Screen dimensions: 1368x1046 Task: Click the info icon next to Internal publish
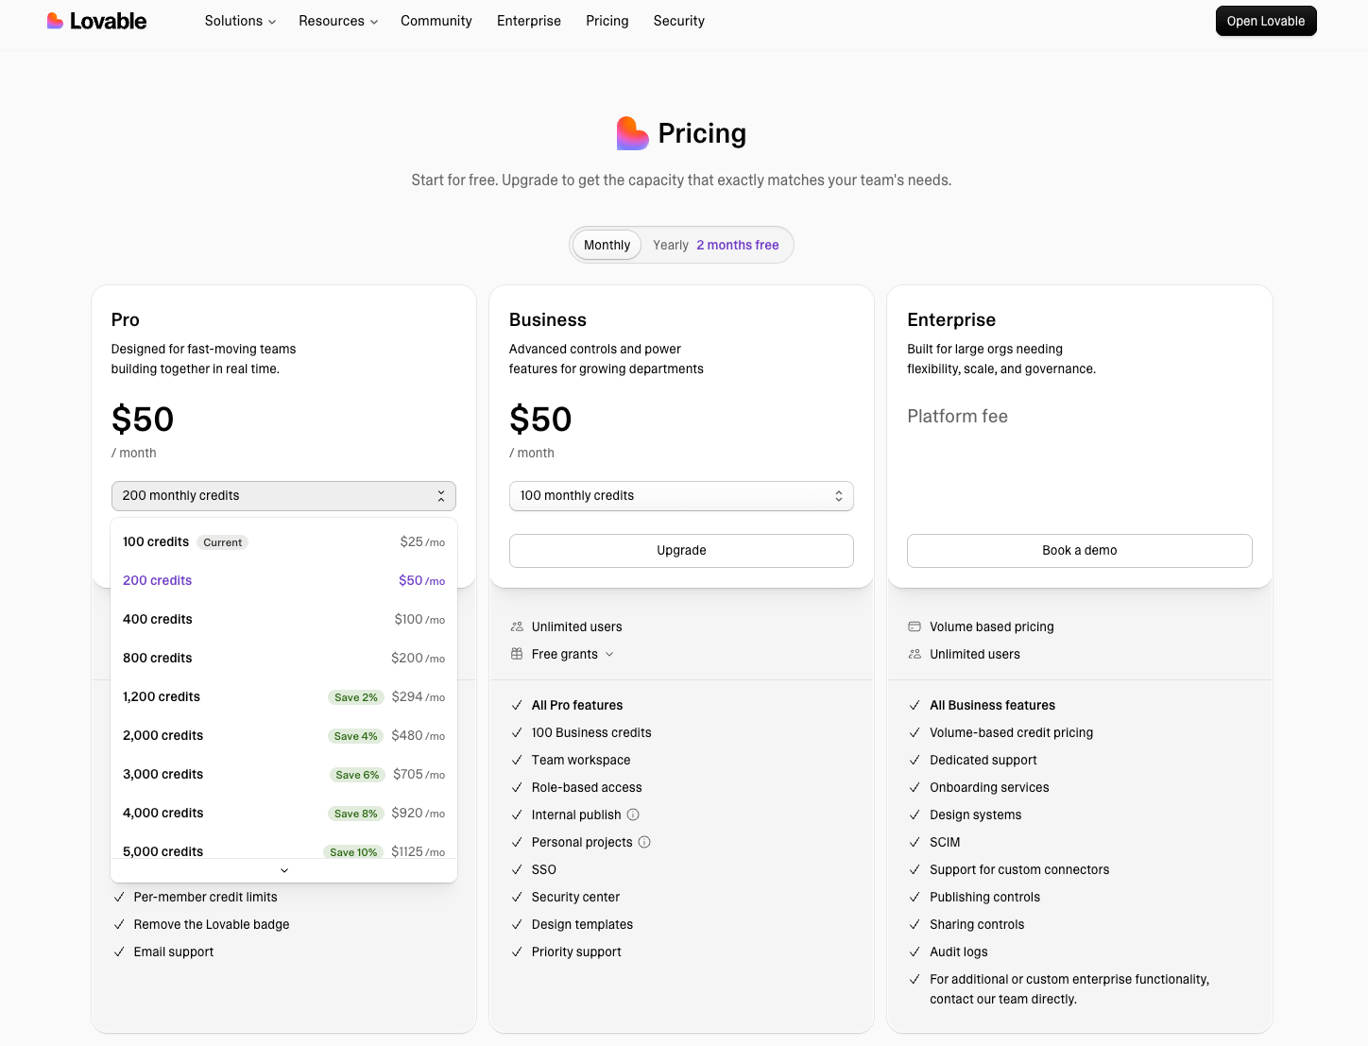(x=633, y=815)
